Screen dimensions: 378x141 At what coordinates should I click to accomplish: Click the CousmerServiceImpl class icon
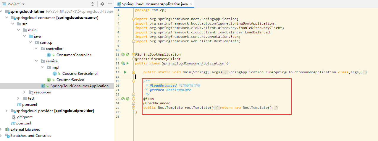(x=55, y=74)
